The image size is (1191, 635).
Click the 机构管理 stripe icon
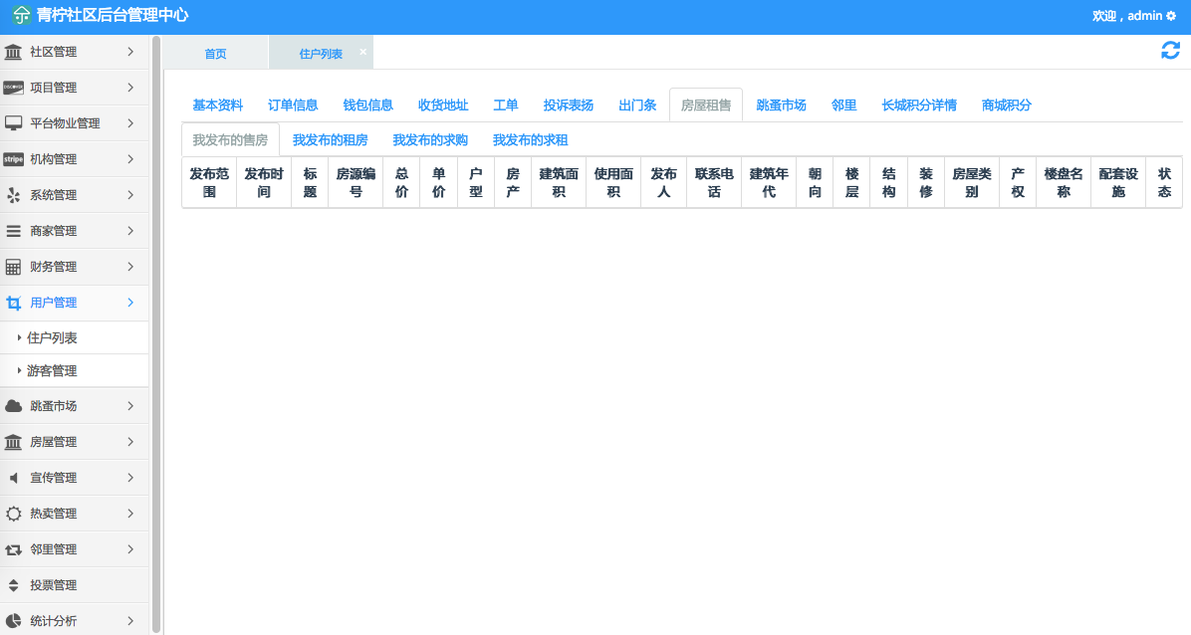pos(13,159)
